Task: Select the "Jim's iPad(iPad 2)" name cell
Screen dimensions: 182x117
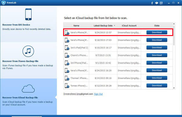Action: point(79,48)
